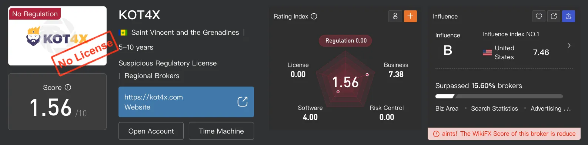
Task: Click the surpassed brokers progress bar
Action: (499, 97)
